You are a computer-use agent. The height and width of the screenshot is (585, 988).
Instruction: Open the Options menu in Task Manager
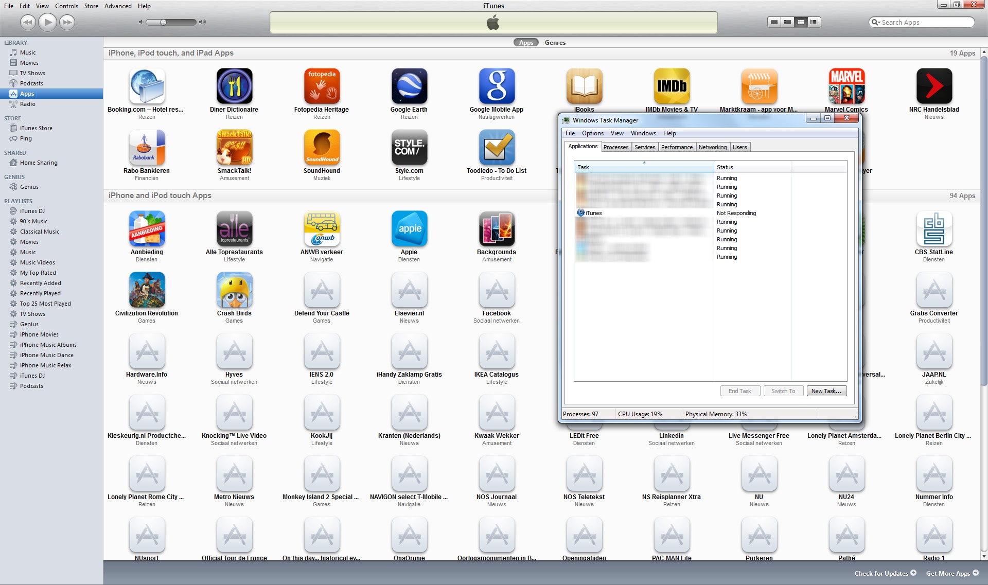point(592,133)
